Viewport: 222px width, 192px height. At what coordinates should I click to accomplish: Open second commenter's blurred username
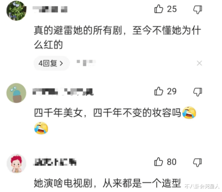63,92
